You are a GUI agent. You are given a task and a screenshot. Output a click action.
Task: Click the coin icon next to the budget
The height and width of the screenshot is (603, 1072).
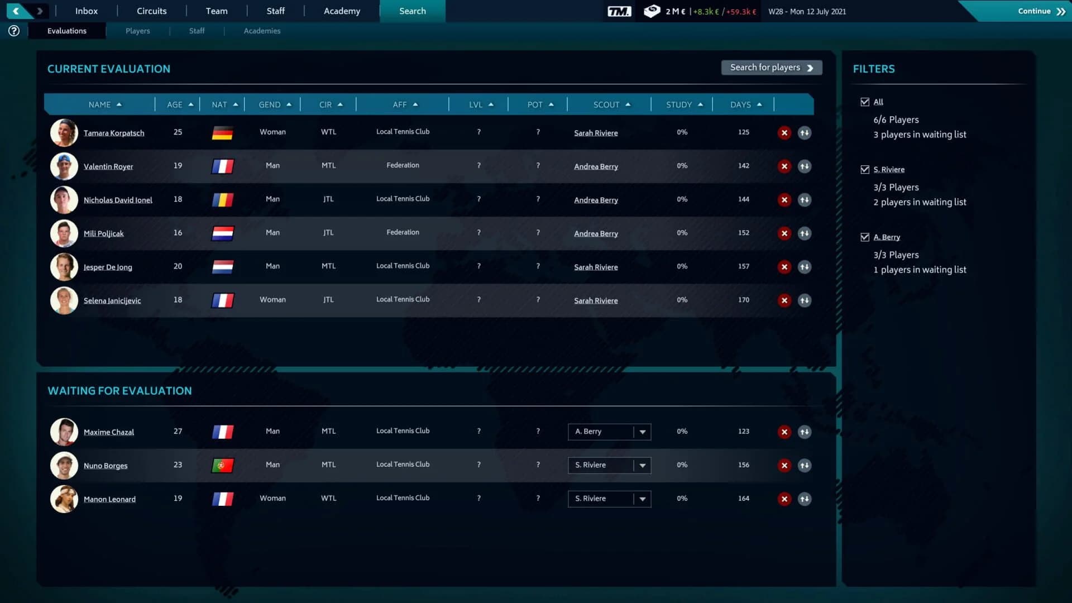tap(652, 10)
